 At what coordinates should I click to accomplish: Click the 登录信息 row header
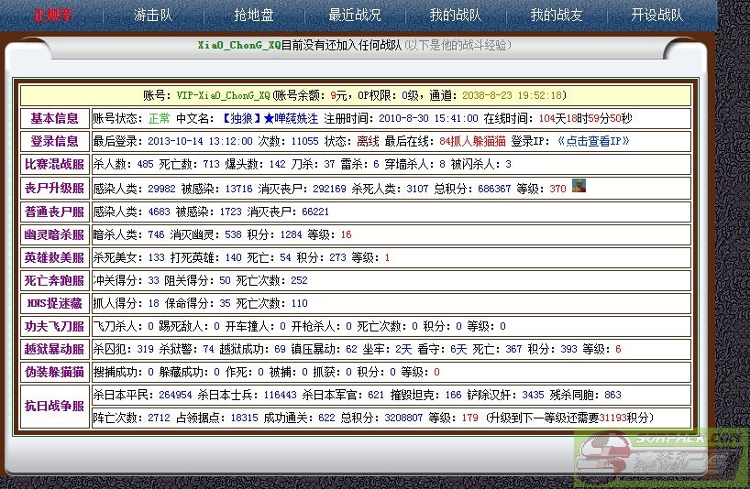[55, 142]
